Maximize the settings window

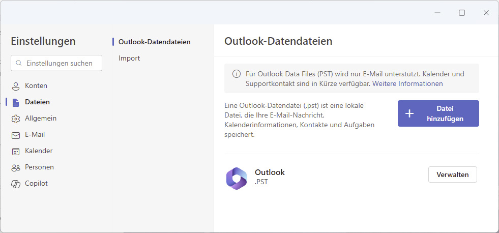click(x=462, y=13)
